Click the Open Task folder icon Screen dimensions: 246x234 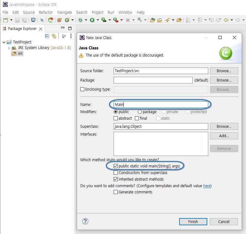[x=160, y=20]
